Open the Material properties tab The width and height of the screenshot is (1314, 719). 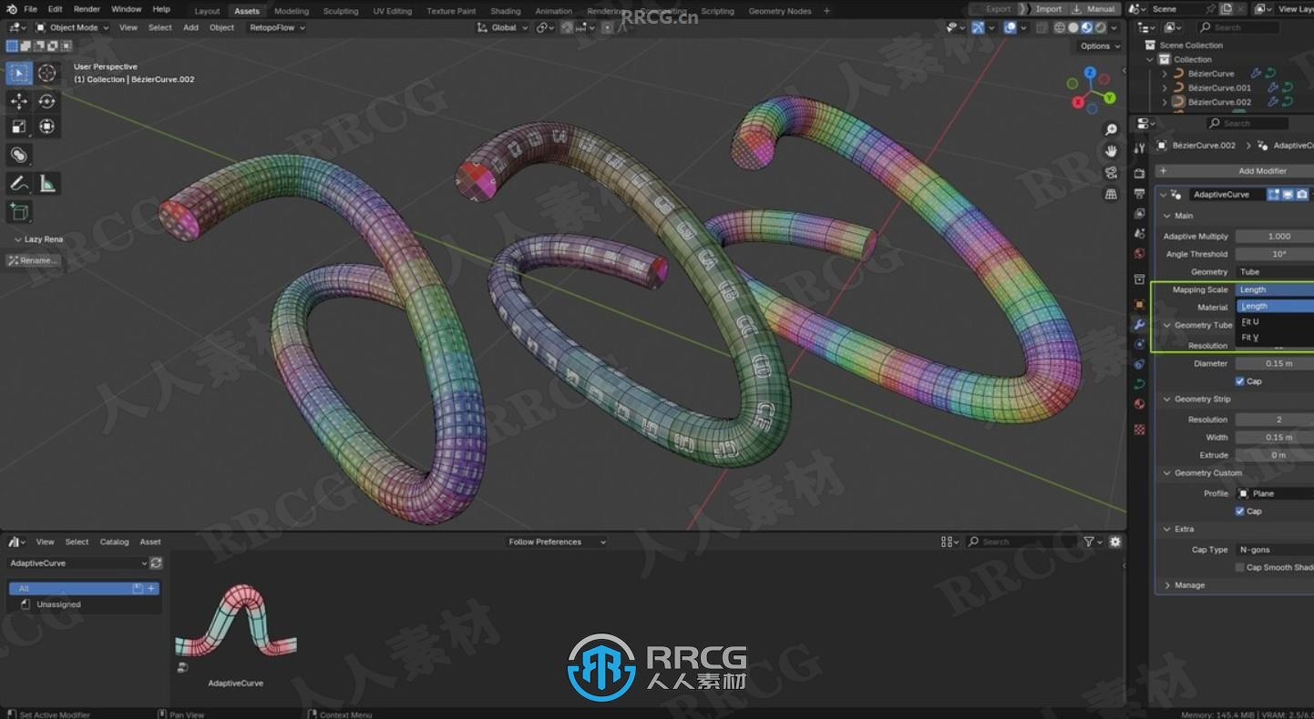(x=1139, y=404)
